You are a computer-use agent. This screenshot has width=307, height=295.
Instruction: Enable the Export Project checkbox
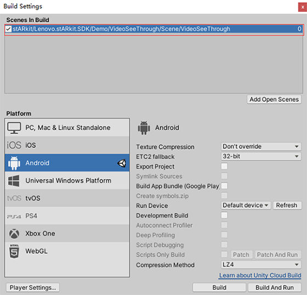224,166
